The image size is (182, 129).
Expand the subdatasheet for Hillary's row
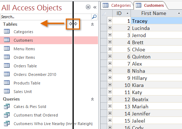click(110, 78)
